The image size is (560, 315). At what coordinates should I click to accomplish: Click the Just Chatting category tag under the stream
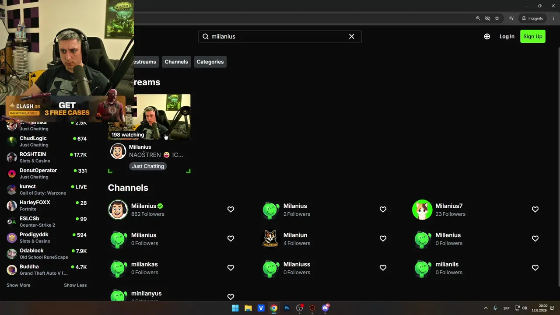click(x=148, y=166)
